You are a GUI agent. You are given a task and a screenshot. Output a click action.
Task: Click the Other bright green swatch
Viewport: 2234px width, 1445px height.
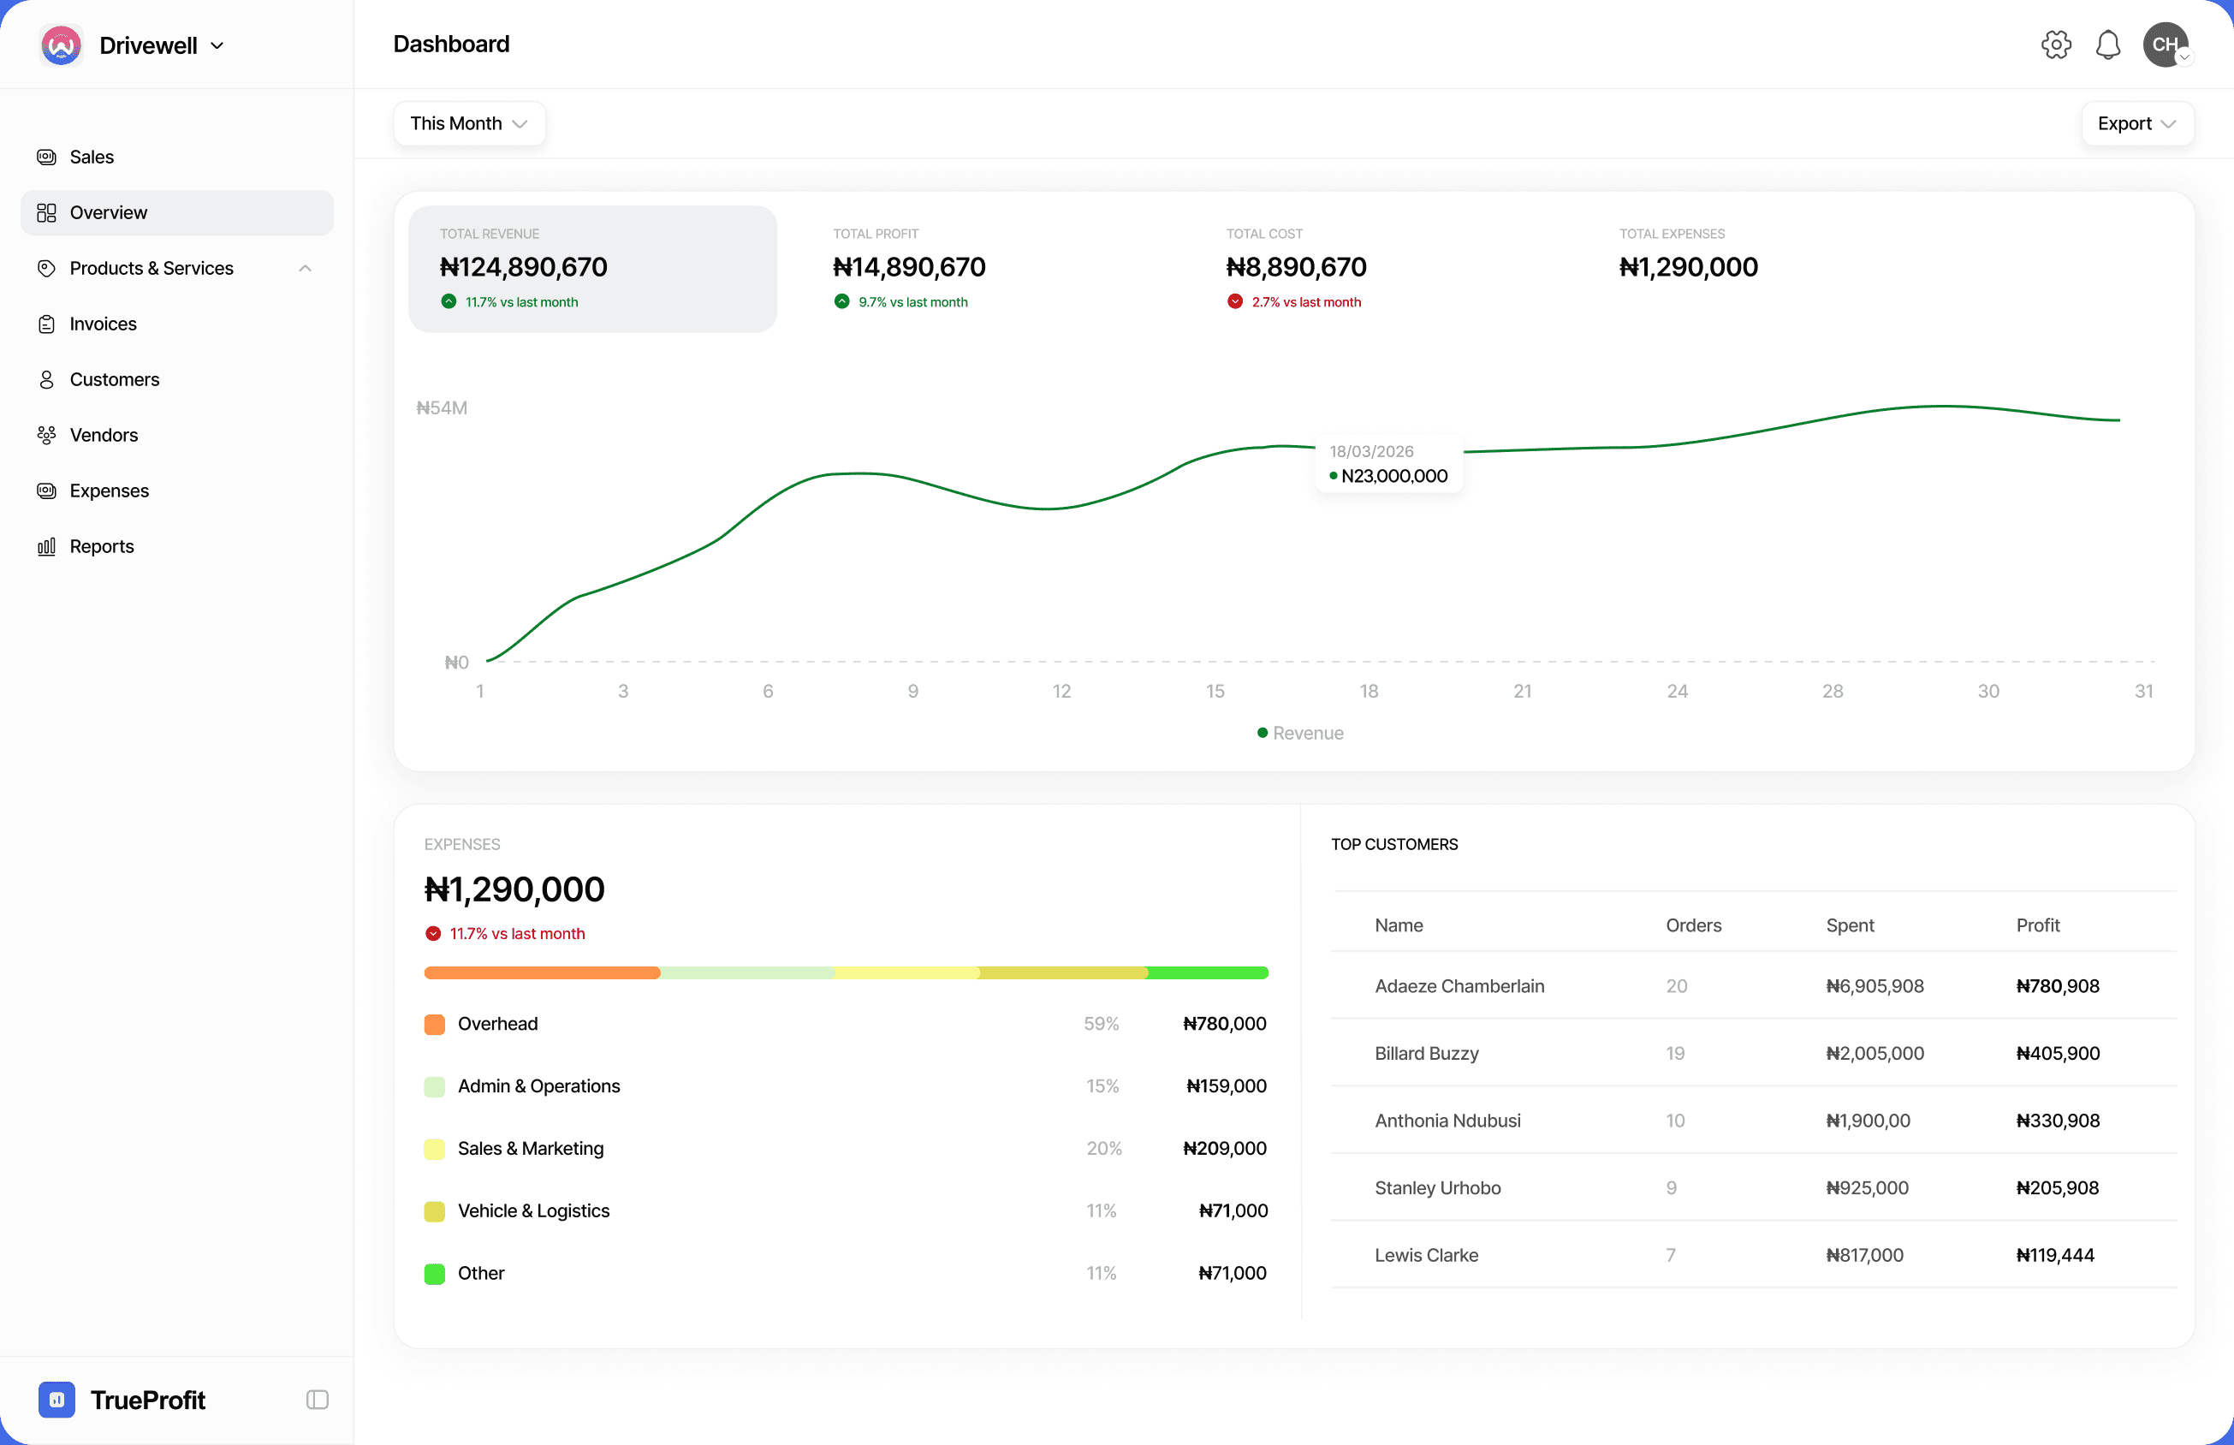click(x=435, y=1273)
